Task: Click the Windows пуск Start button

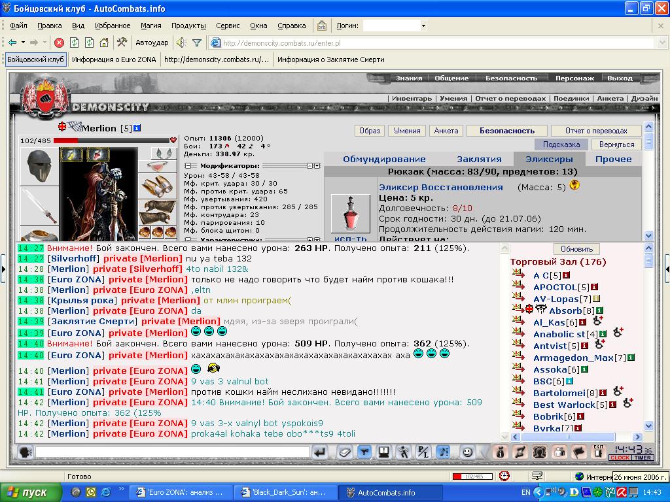Action: 31,493
